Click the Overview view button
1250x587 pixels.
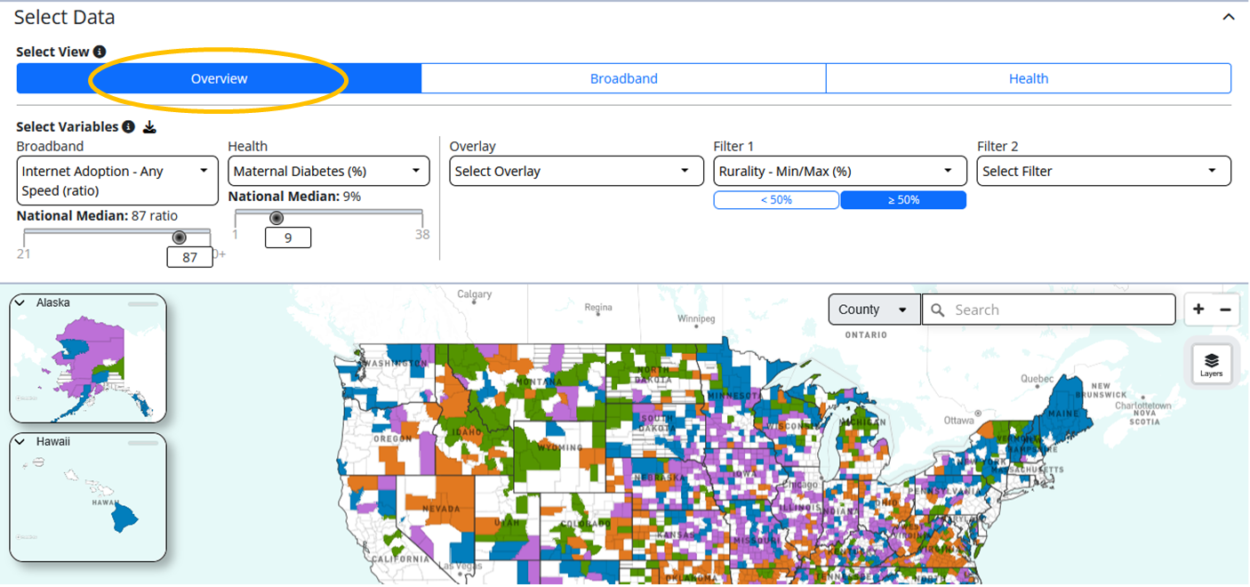pyautogui.click(x=219, y=78)
